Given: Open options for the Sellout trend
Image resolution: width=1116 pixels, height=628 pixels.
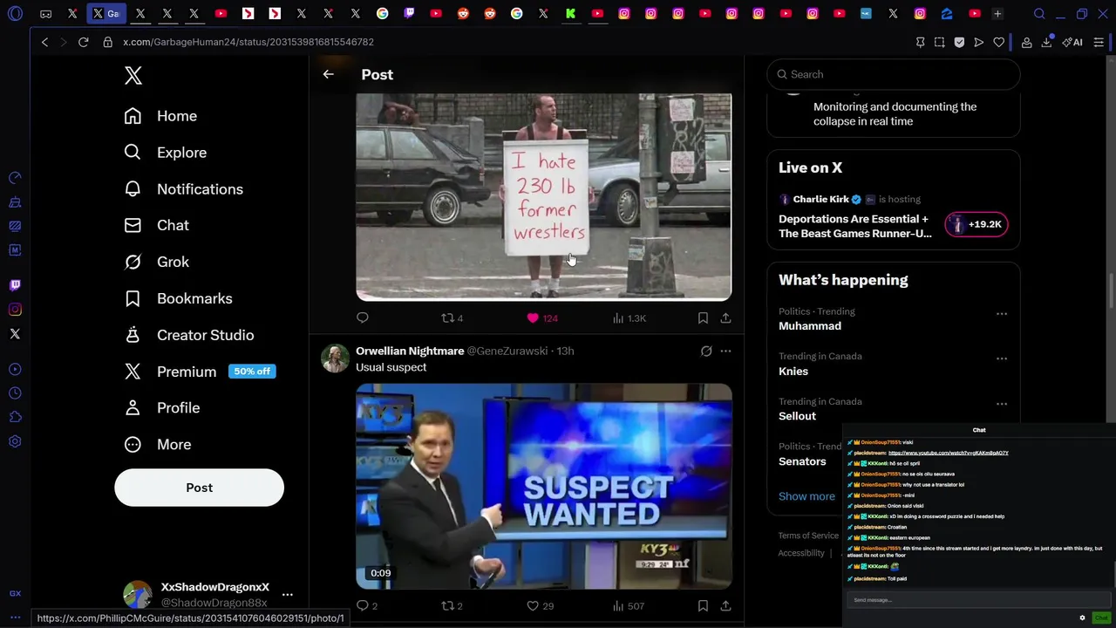Looking at the screenshot, I should [x=1002, y=404].
